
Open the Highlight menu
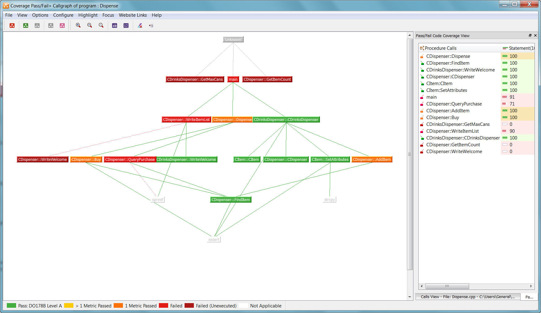pos(88,15)
